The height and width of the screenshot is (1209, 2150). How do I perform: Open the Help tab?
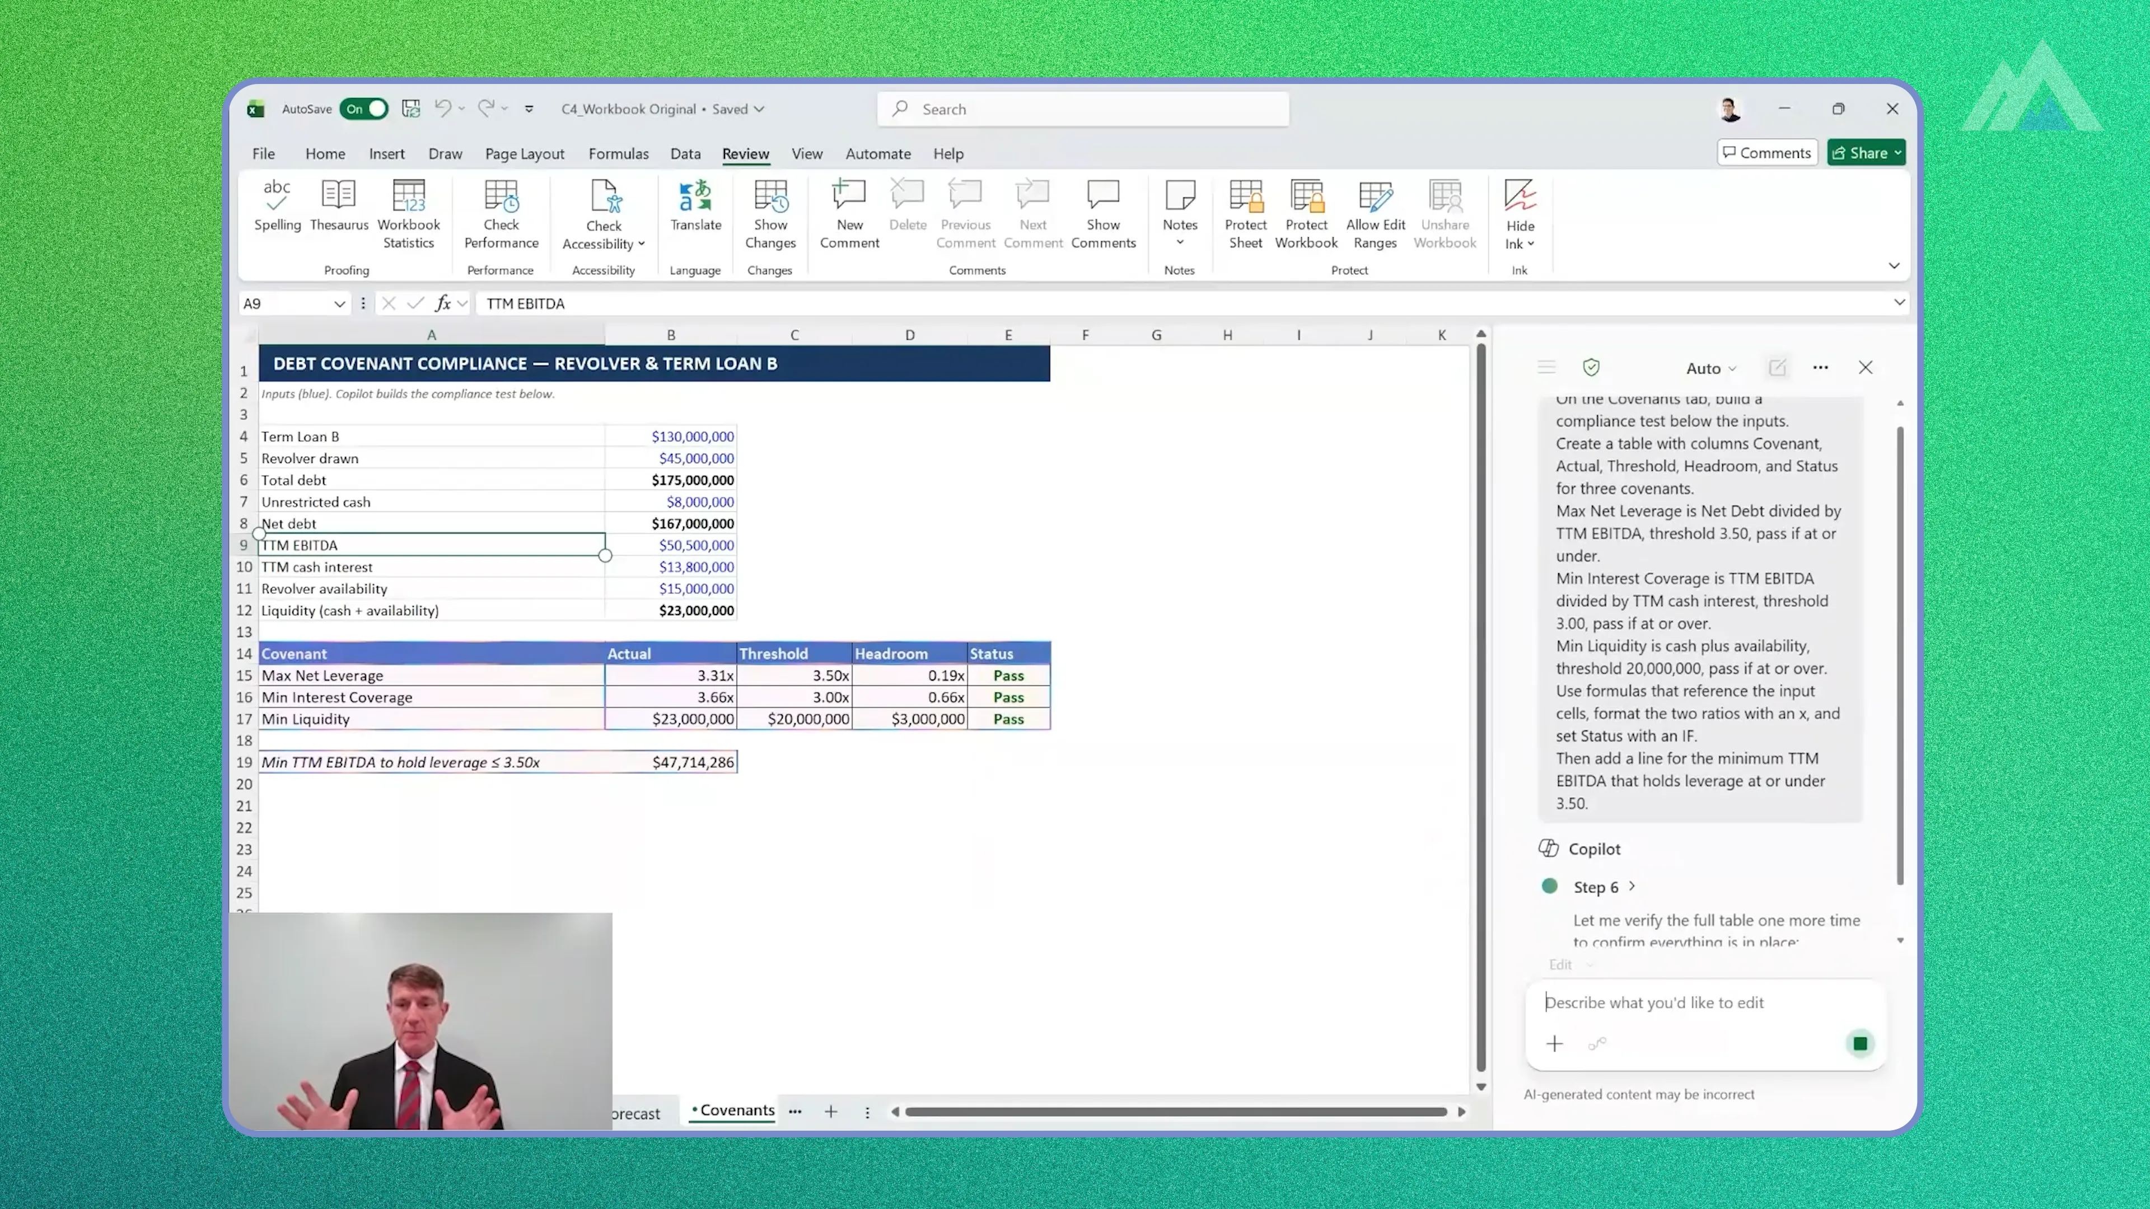948,153
